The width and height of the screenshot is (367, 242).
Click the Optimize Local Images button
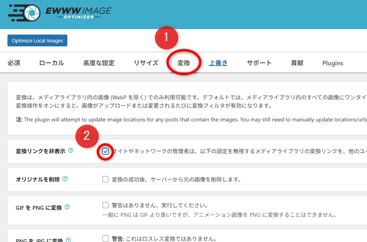pos(37,40)
